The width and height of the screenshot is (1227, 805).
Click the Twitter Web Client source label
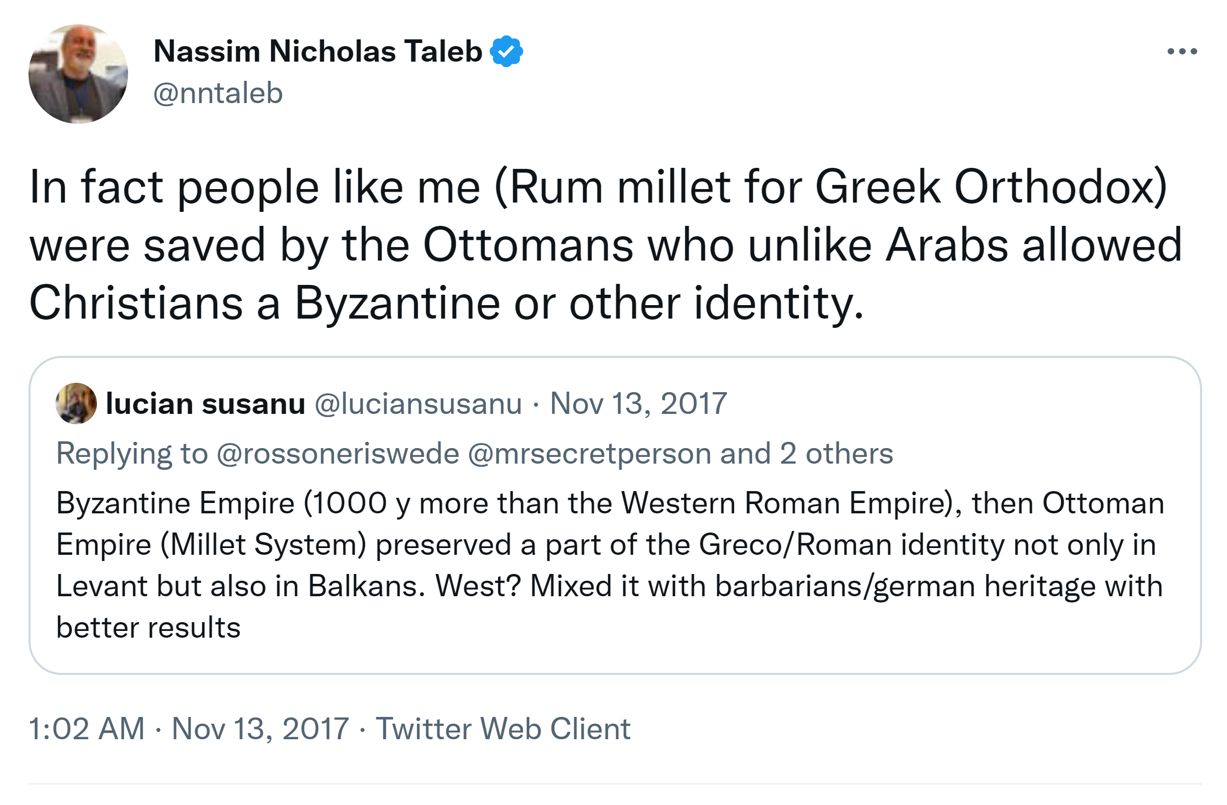click(502, 728)
